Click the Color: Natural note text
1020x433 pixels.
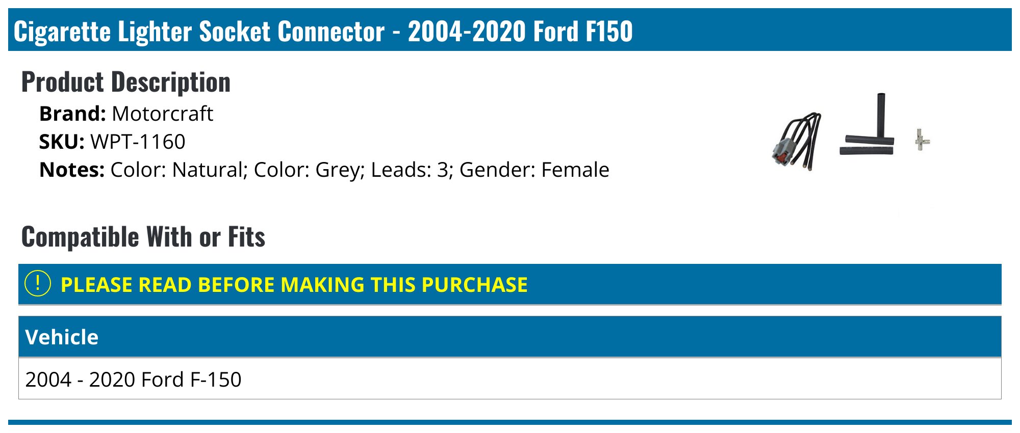[x=176, y=170]
